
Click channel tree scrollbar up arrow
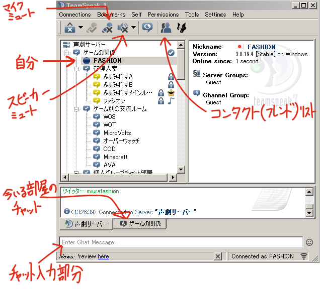(181, 45)
